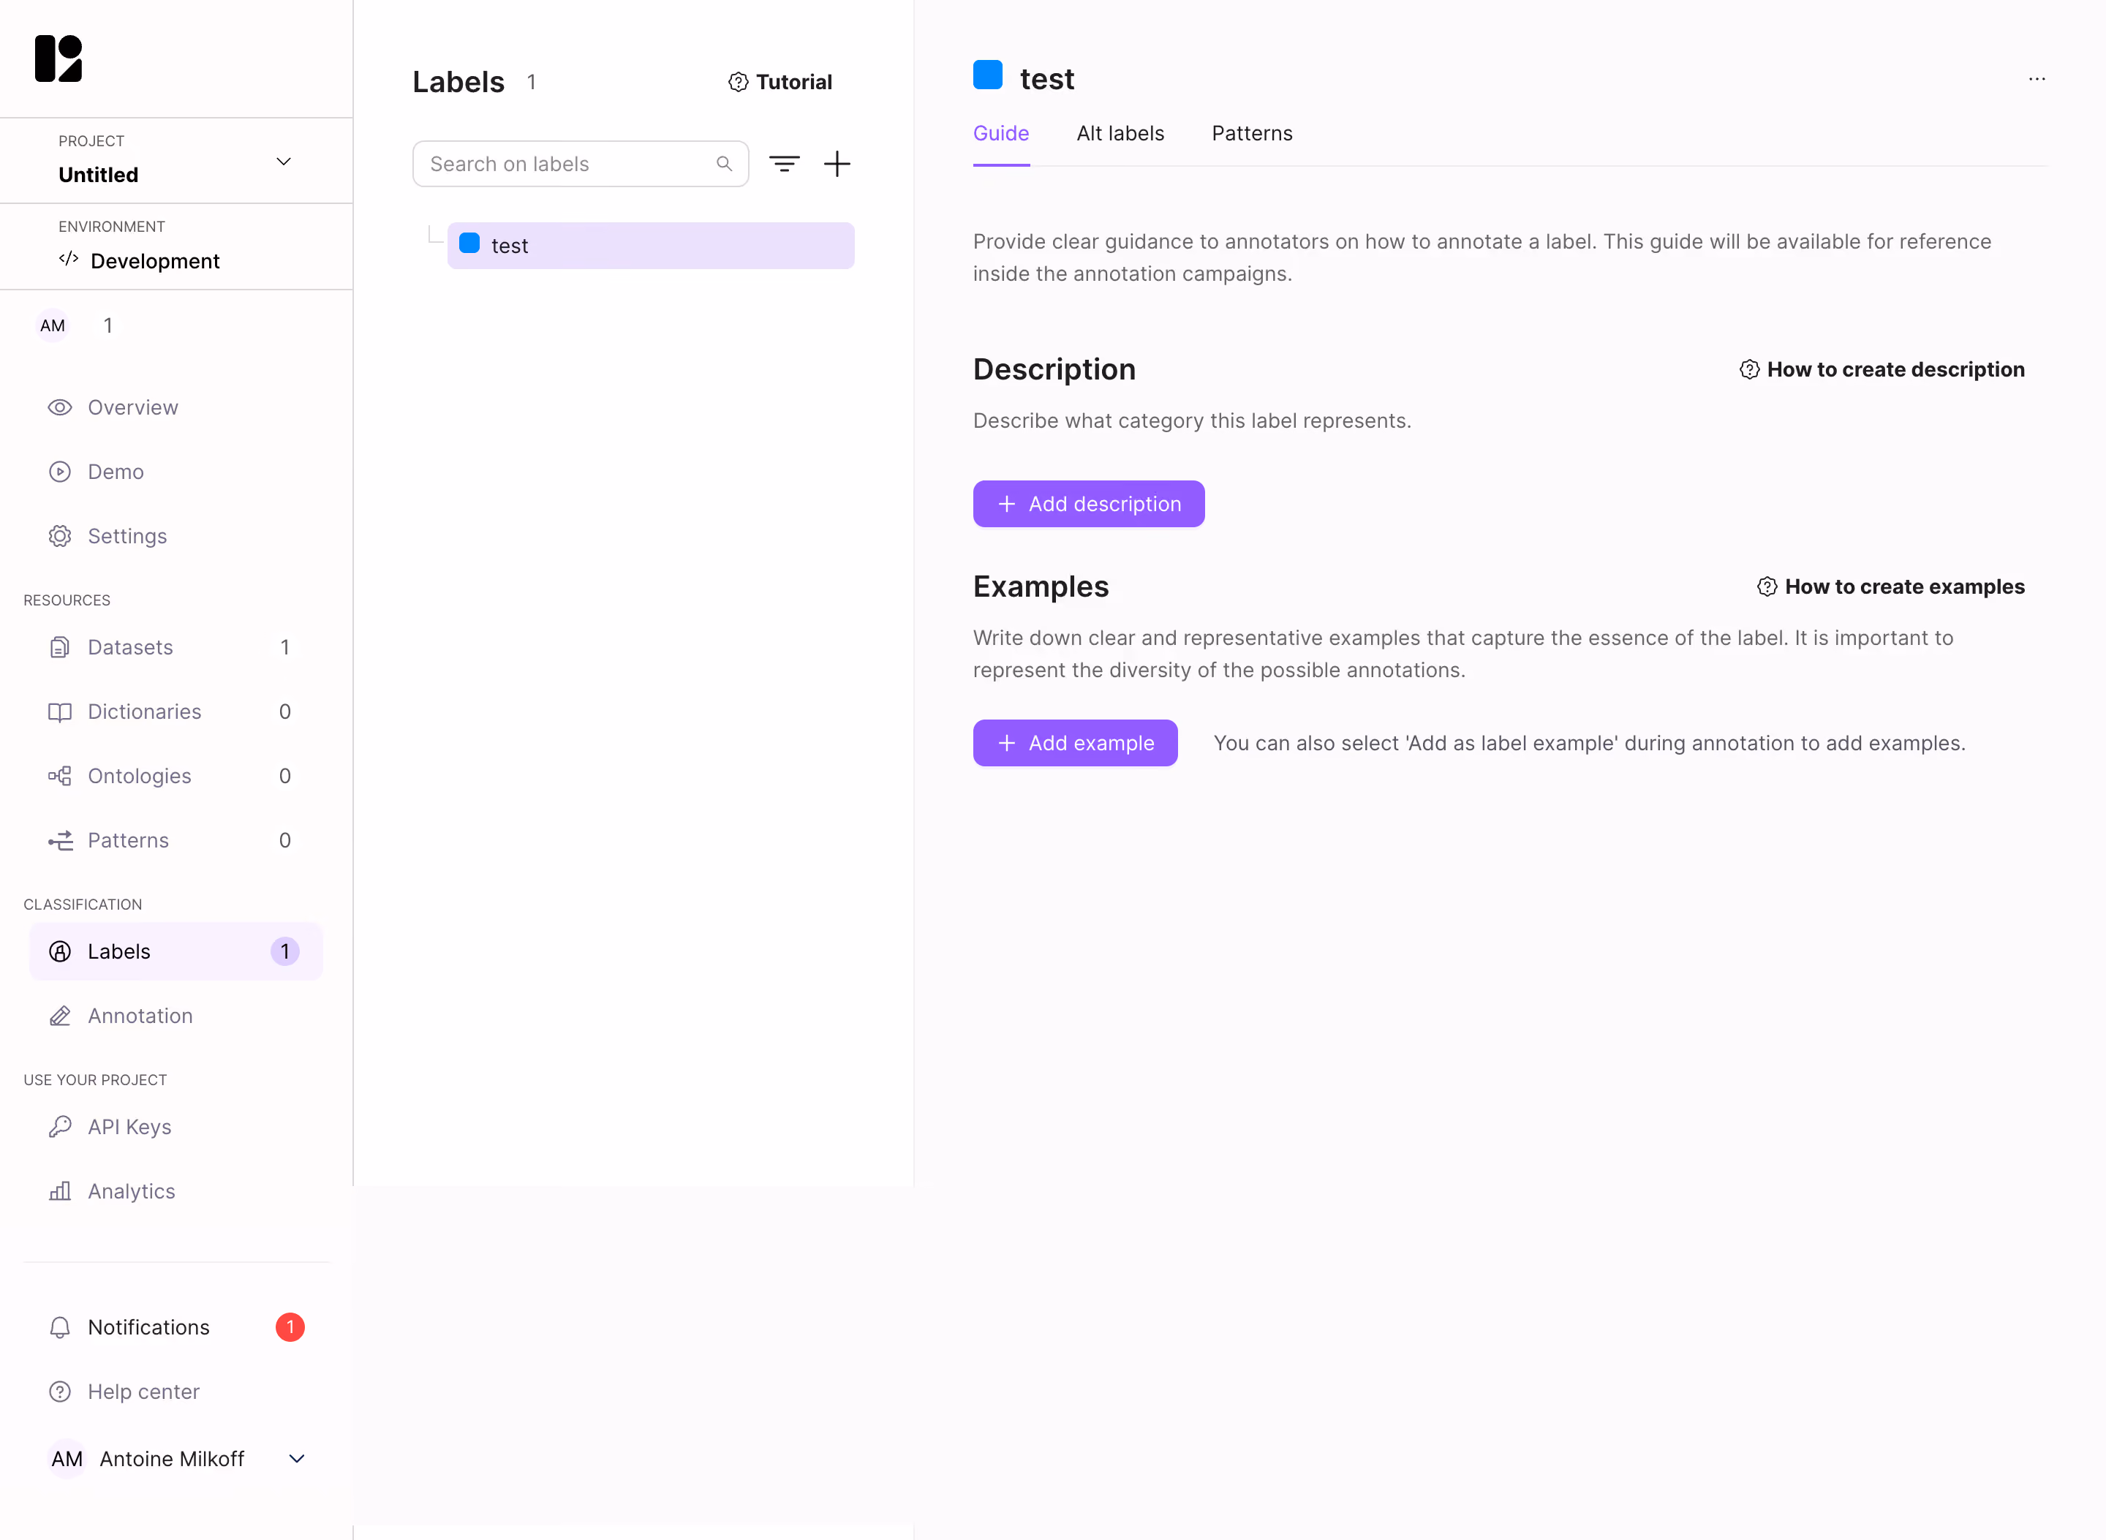The width and height of the screenshot is (2106, 1540).
Task: Switch to the Alt labels tab
Action: (x=1120, y=133)
